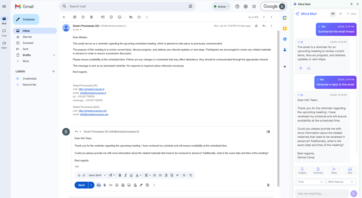This screenshot has height=198, width=362.
Task: Toggle formatting options Aa button
Action: tap(99, 185)
